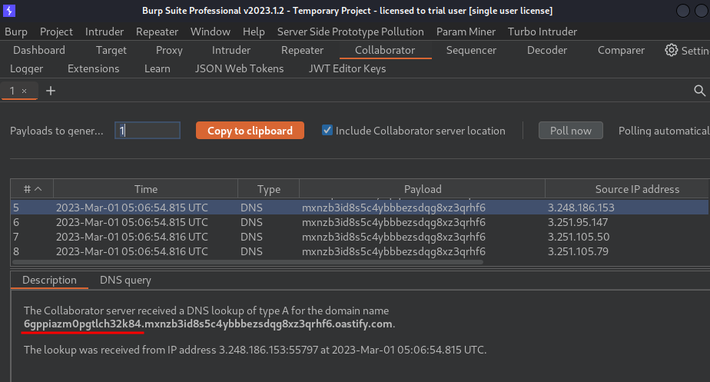Switch to the Extensions tab
This screenshot has width=710, height=382.
pos(93,69)
